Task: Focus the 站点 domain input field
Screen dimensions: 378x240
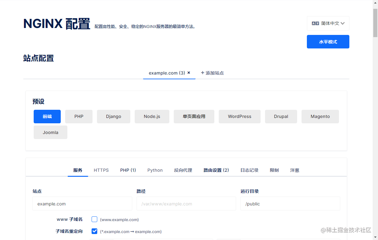Action: point(82,204)
